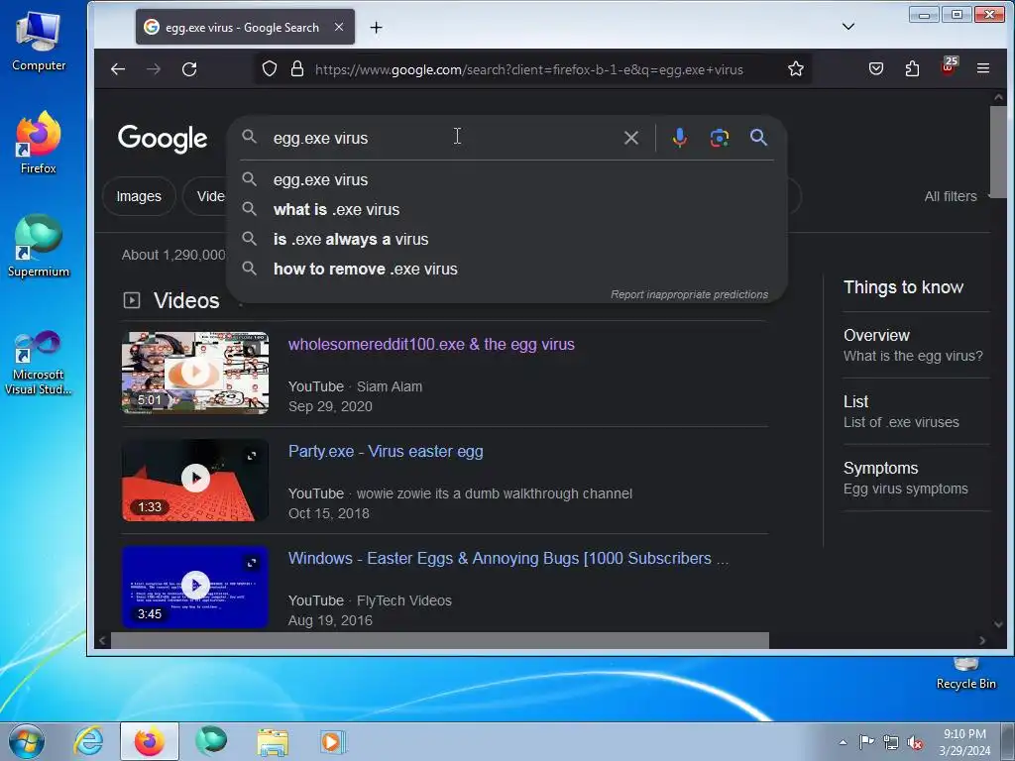The width and height of the screenshot is (1015, 761).
Task: Select suggestion 'what is .exe virus'
Action: point(507,210)
